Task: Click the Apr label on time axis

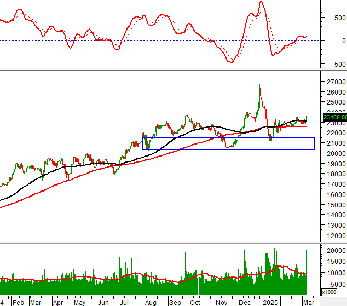Action: click(58, 303)
